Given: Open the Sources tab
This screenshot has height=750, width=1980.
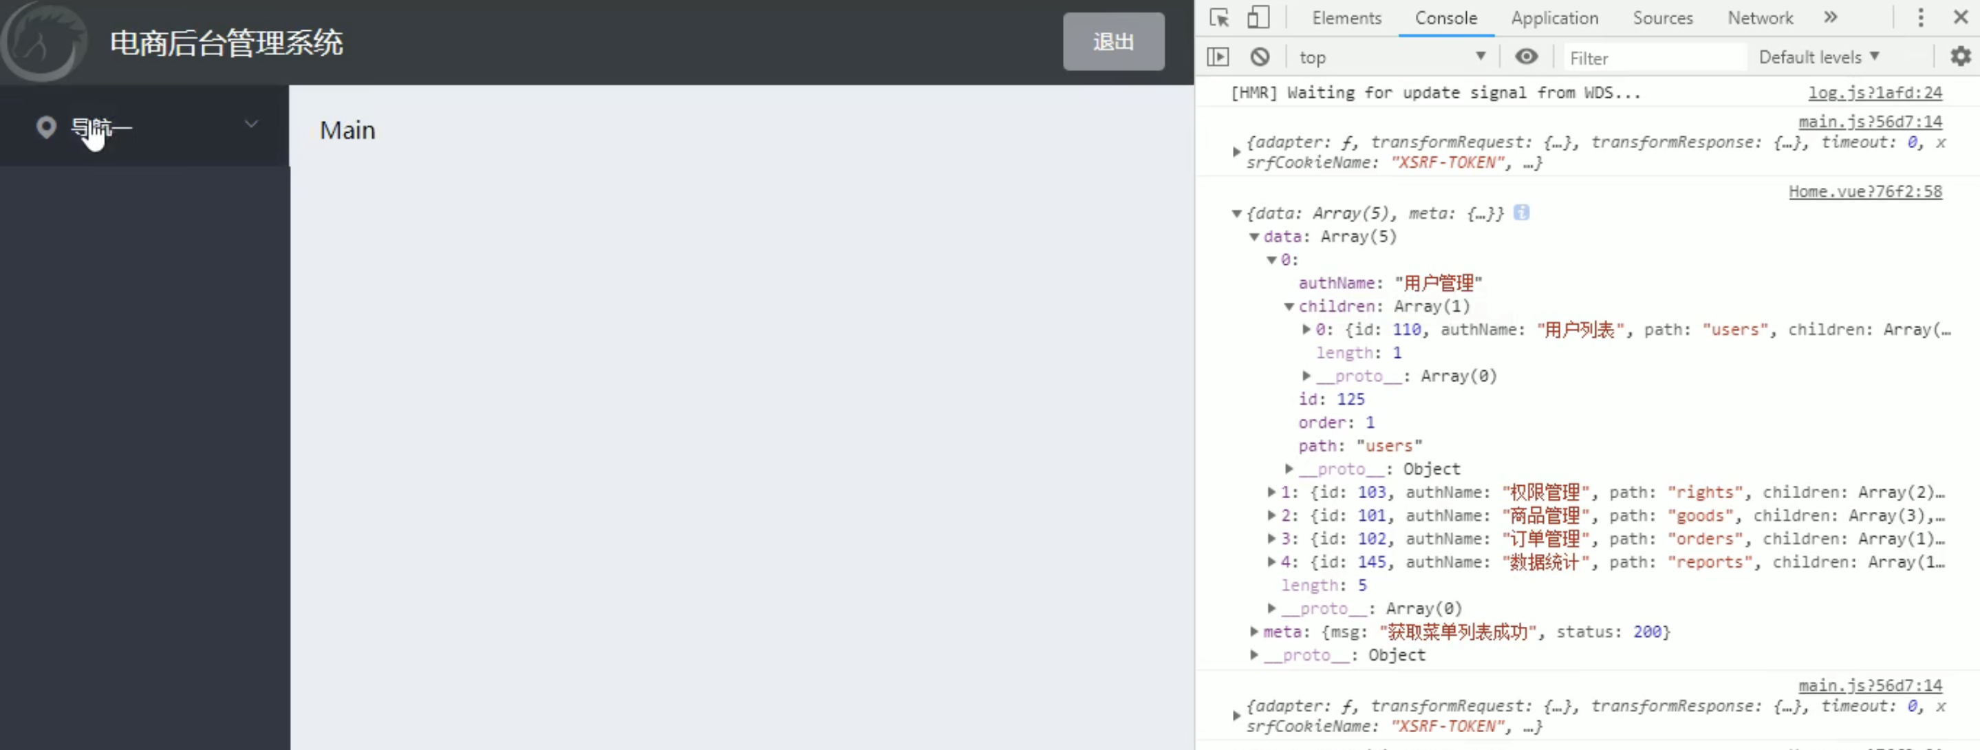Looking at the screenshot, I should pyautogui.click(x=1663, y=18).
